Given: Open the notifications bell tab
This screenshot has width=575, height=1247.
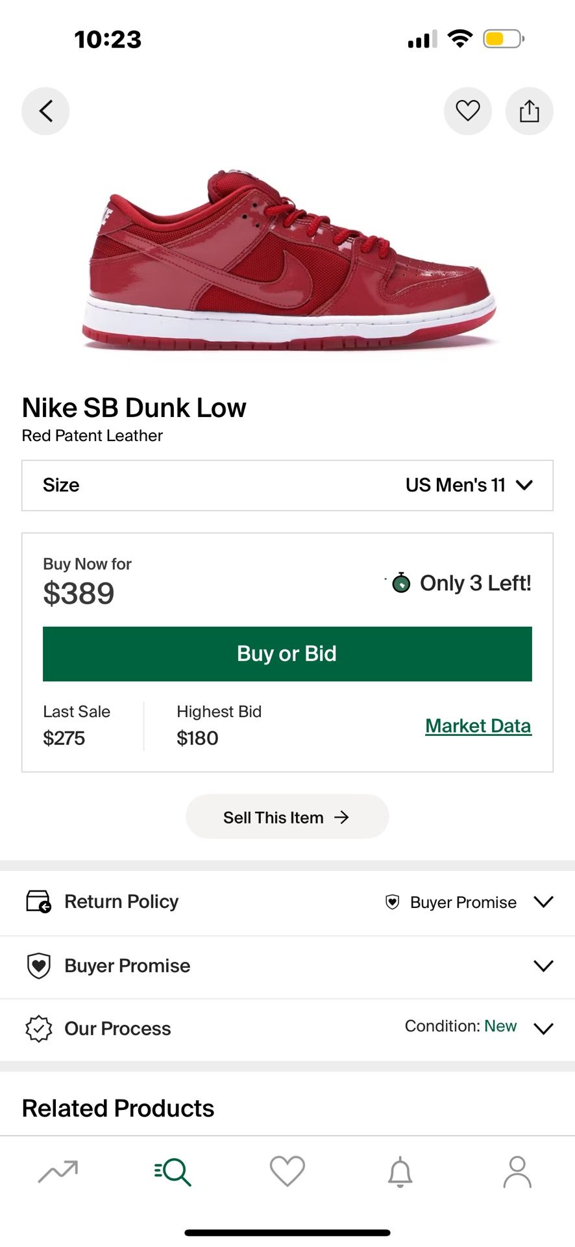Looking at the screenshot, I should (400, 1172).
